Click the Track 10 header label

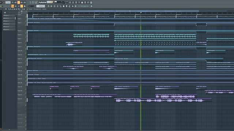click(20, 51)
